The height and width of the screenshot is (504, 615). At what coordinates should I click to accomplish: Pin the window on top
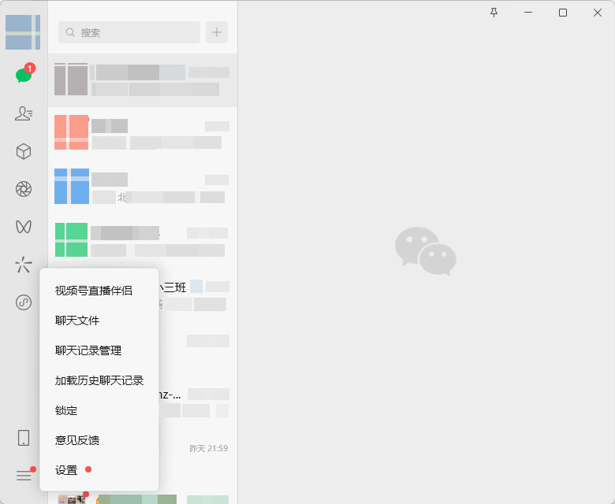(494, 13)
